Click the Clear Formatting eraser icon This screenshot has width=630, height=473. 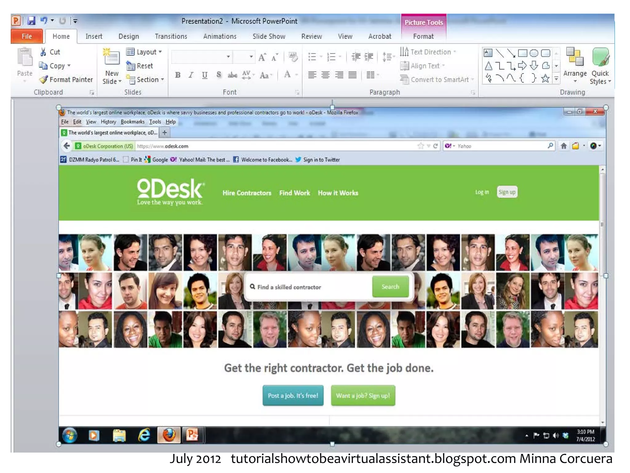pyautogui.click(x=293, y=57)
